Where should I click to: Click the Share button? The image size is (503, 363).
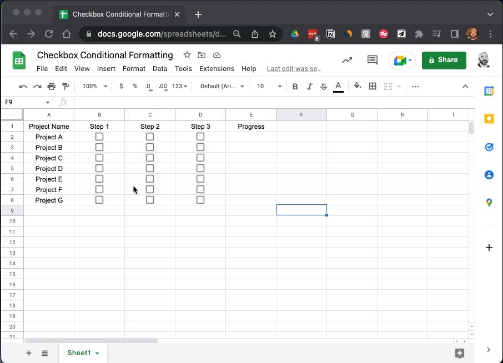444,60
